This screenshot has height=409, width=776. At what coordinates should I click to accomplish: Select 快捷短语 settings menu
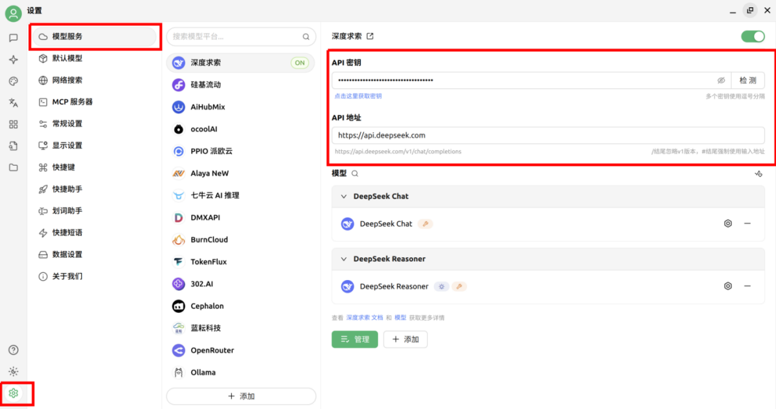tap(95, 233)
